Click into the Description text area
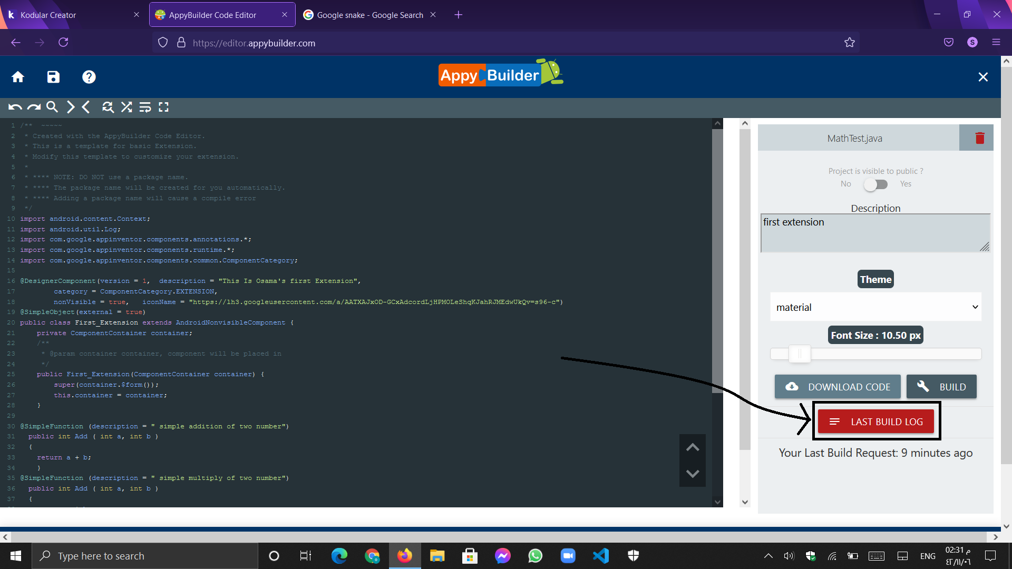Viewport: 1012px width, 569px height. [875, 233]
